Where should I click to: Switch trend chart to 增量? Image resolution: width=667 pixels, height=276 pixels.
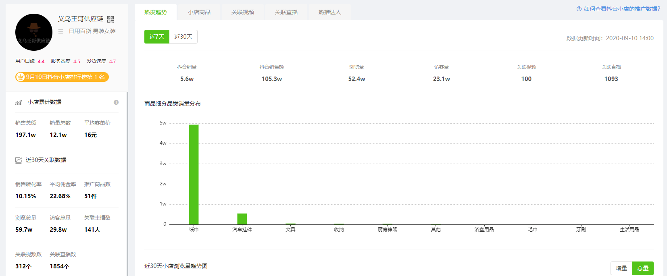click(x=621, y=268)
